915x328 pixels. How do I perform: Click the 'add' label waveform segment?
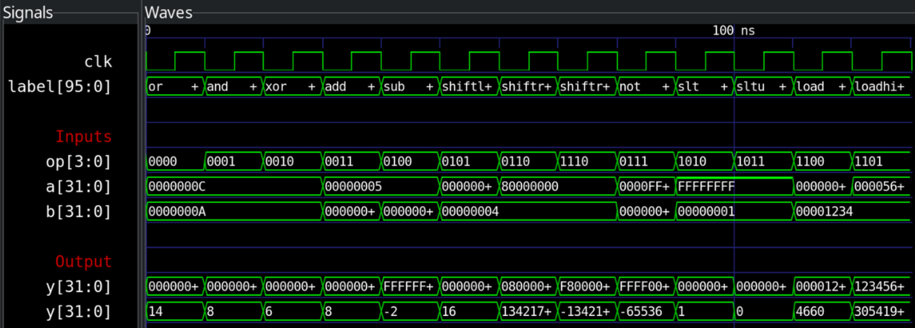[x=351, y=87]
